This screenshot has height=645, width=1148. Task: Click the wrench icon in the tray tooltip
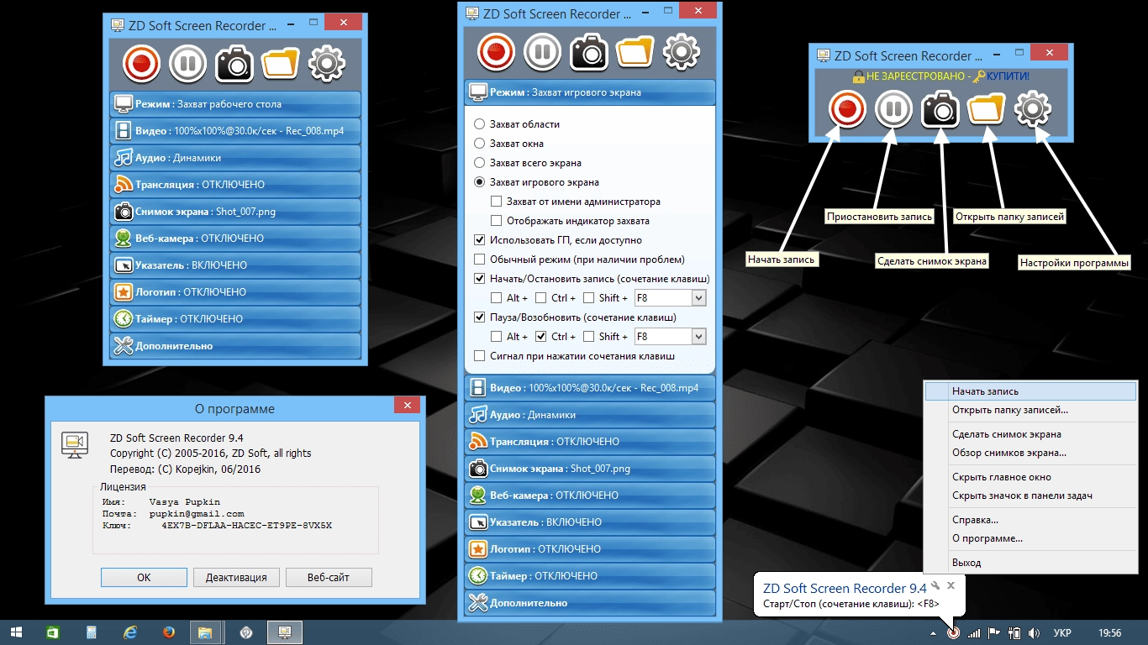click(935, 585)
